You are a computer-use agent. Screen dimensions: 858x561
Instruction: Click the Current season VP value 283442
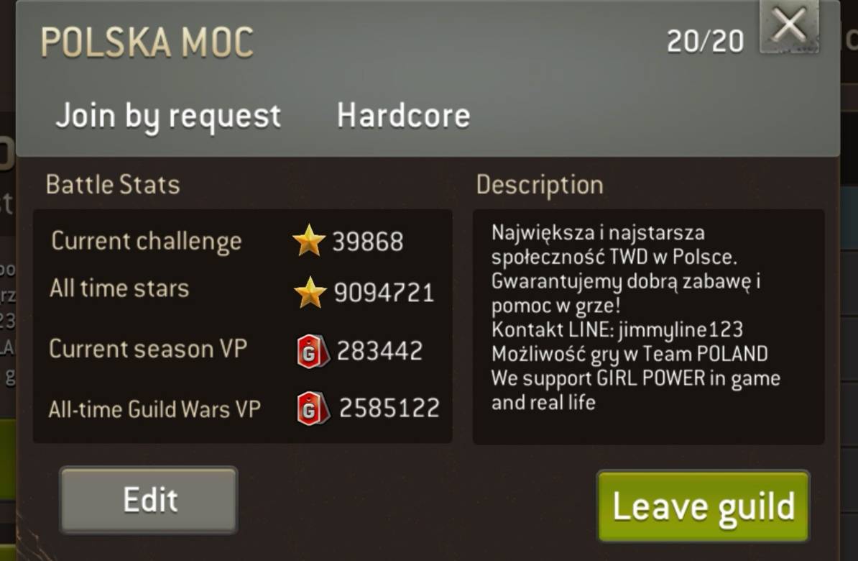[379, 351]
